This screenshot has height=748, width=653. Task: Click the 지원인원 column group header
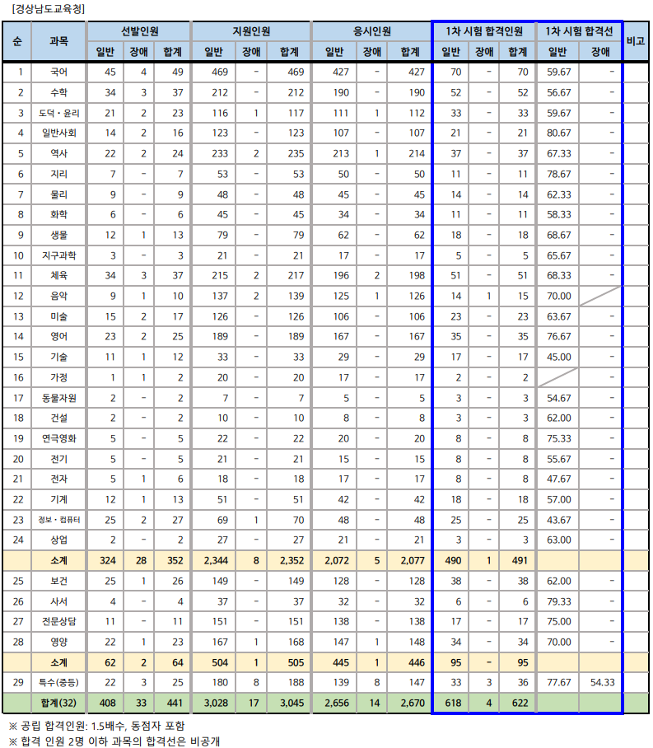tap(251, 31)
